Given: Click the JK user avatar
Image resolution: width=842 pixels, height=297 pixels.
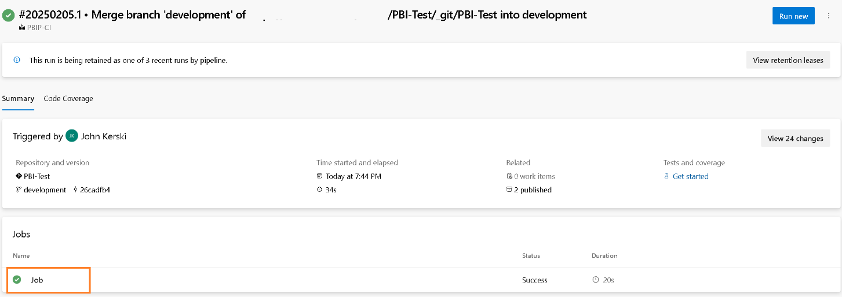Looking at the screenshot, I should [71, 136].
